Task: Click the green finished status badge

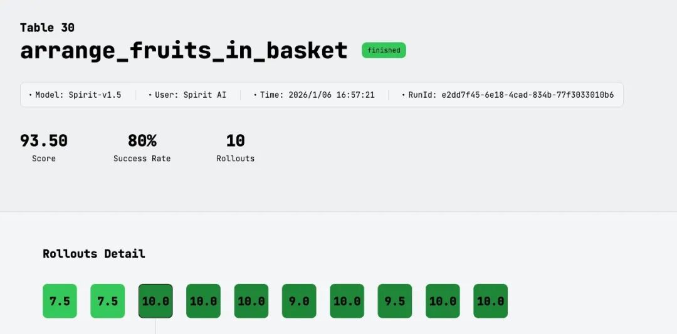Action: 384,51
